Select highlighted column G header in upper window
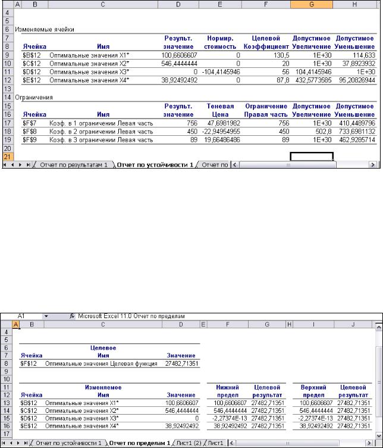 click(312, 4)
